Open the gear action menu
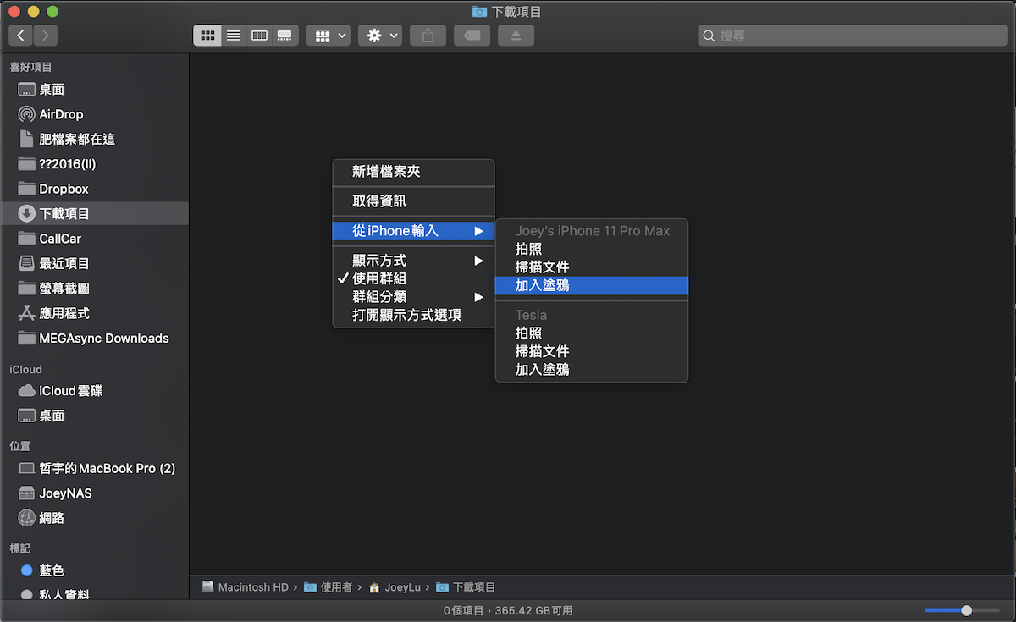The width and height of the screenshot is (1016, 622). click(x=380, y=36)
